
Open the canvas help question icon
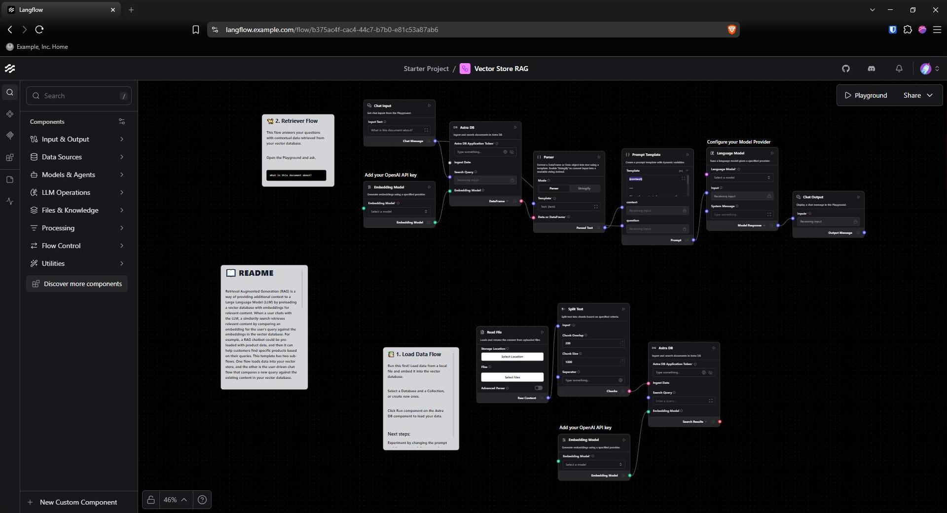(202, 500)
